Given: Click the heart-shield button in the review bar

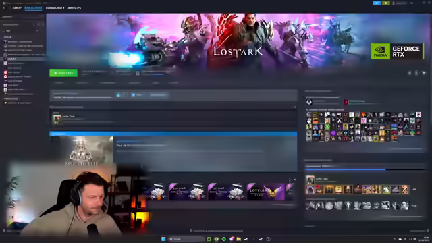Looking at the screenshot, I should coord(137,95).
